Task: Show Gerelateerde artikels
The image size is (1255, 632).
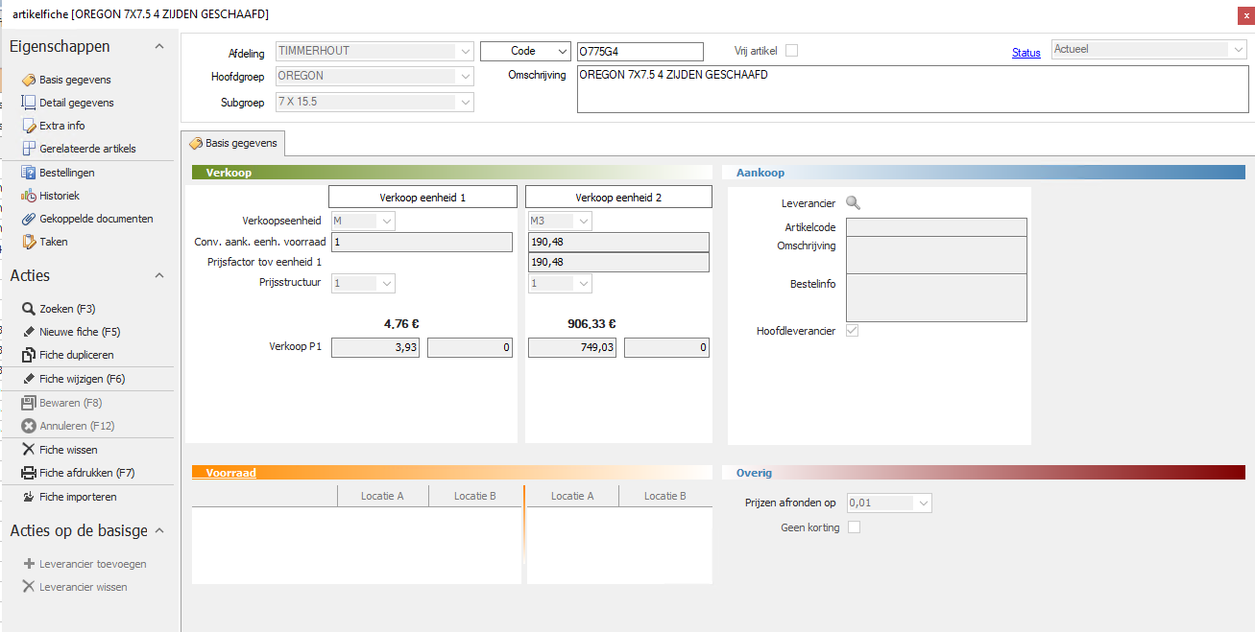Action: [x=87, y=149]
